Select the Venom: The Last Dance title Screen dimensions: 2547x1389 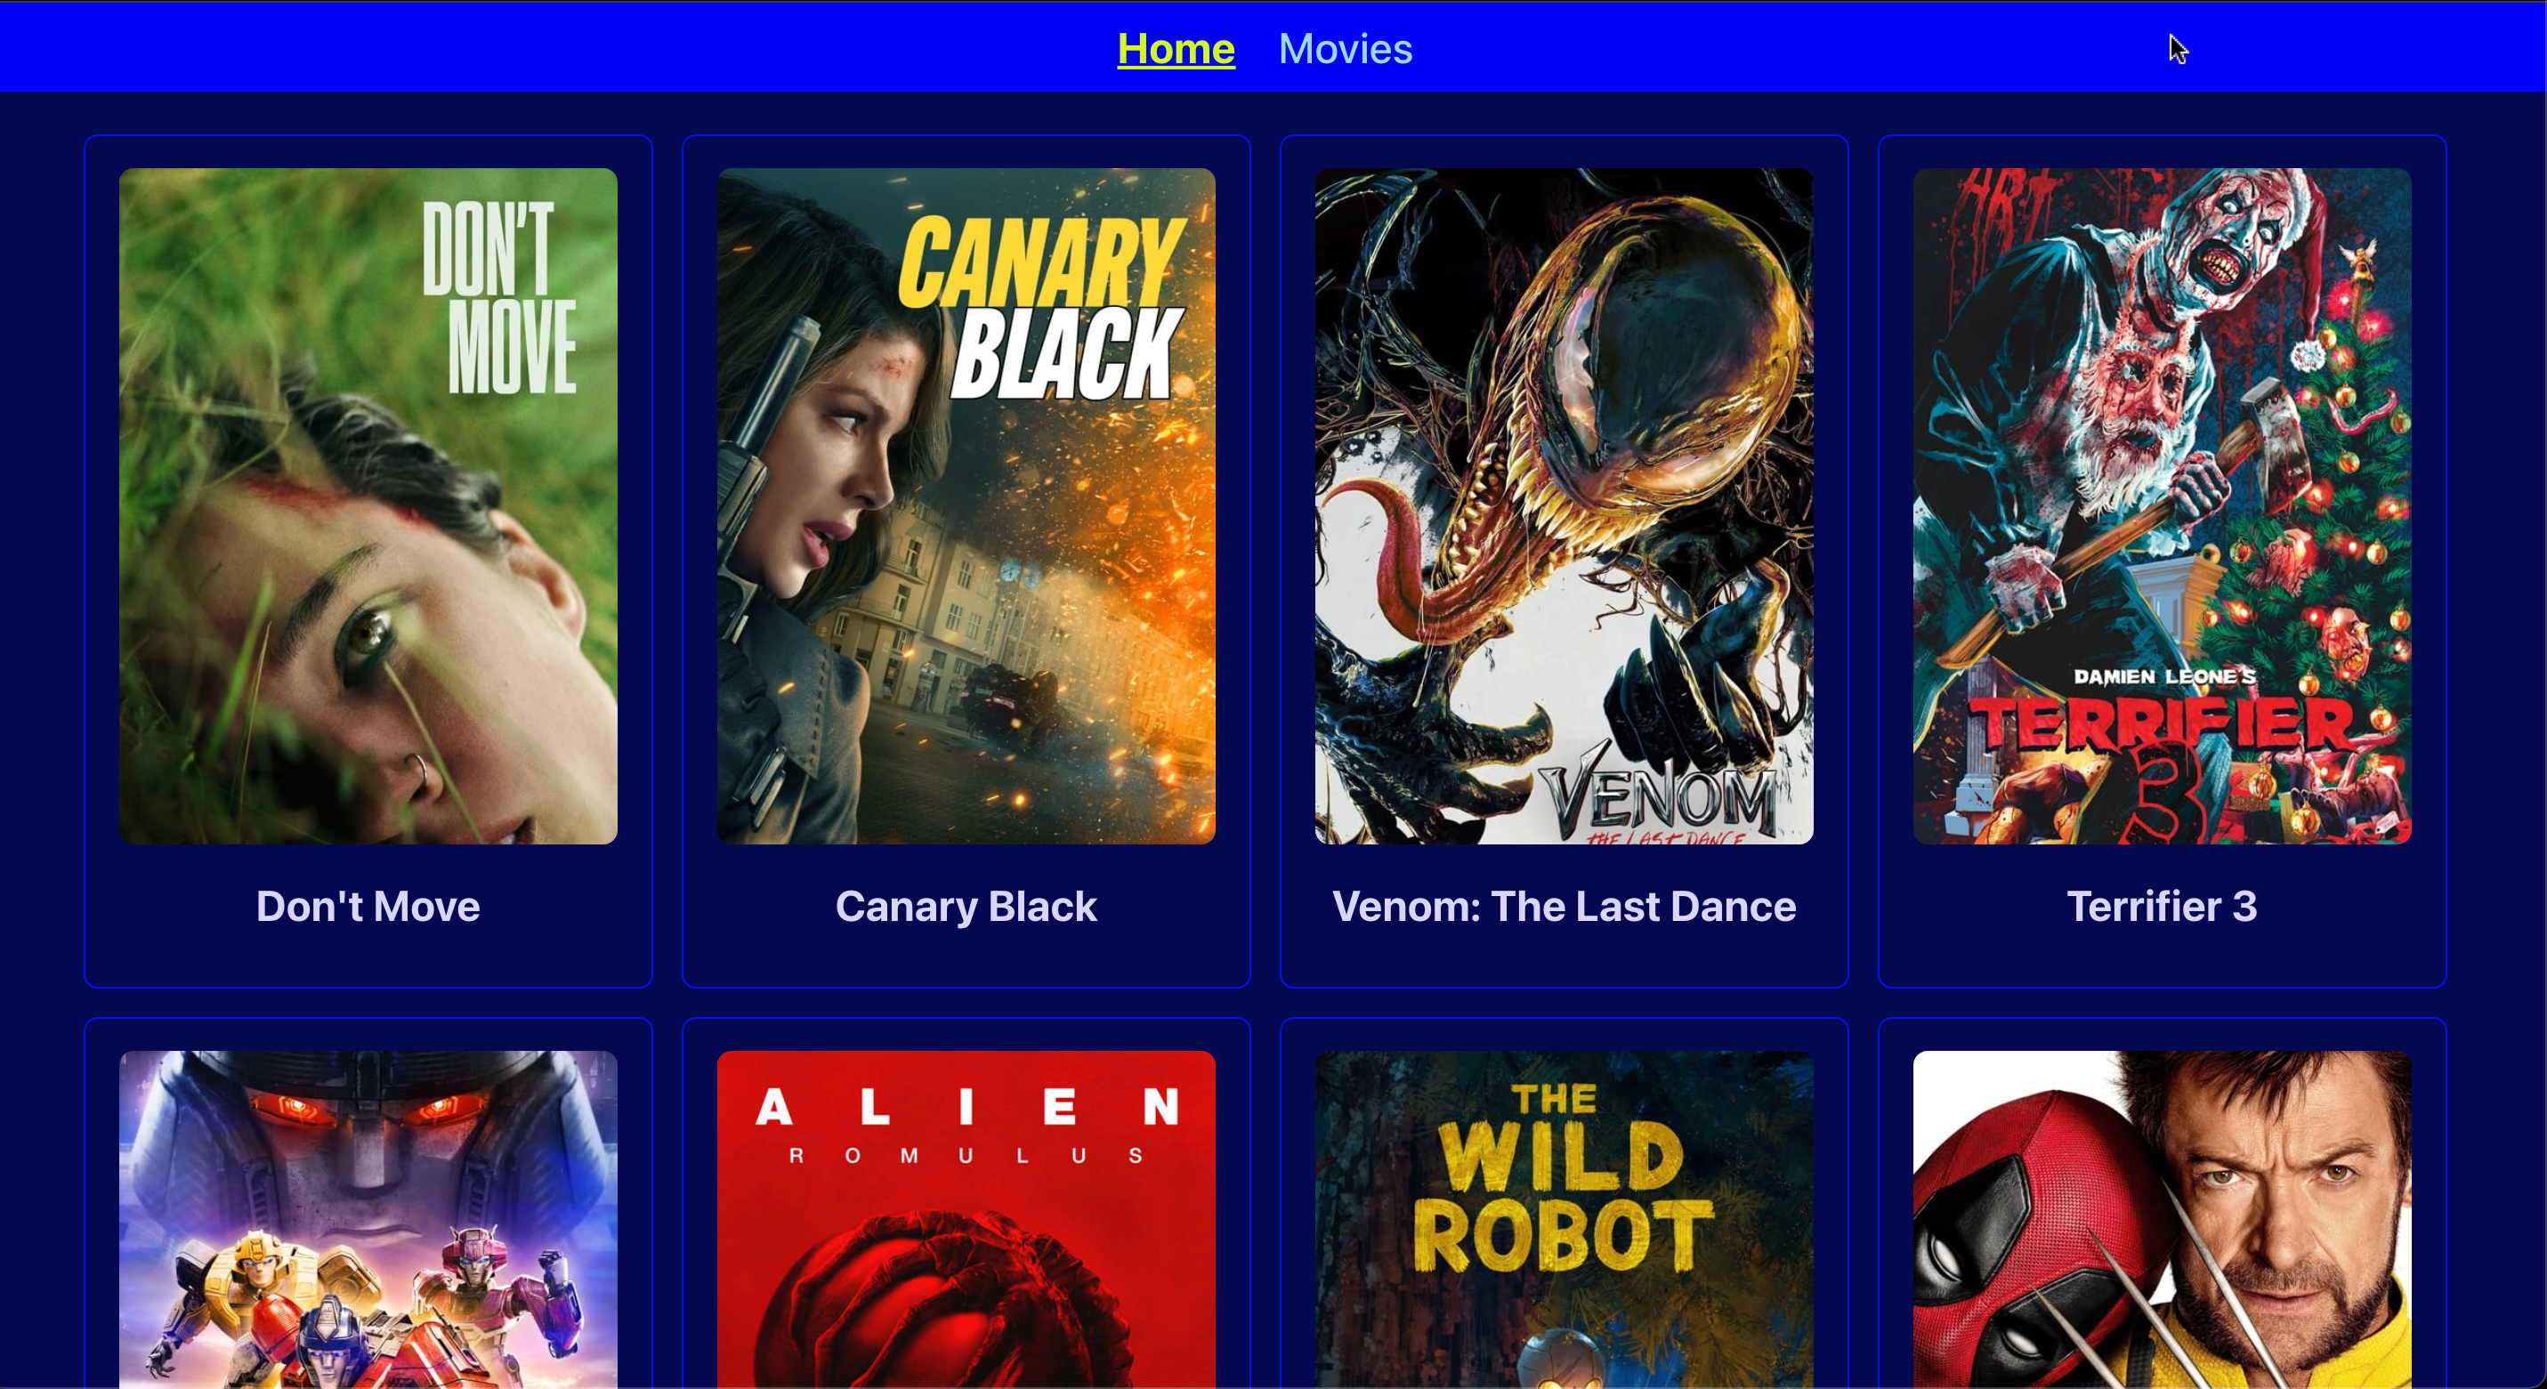pos(1564,906)
